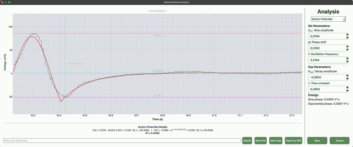Cancel the analysis dialog

tap(339, 141)
